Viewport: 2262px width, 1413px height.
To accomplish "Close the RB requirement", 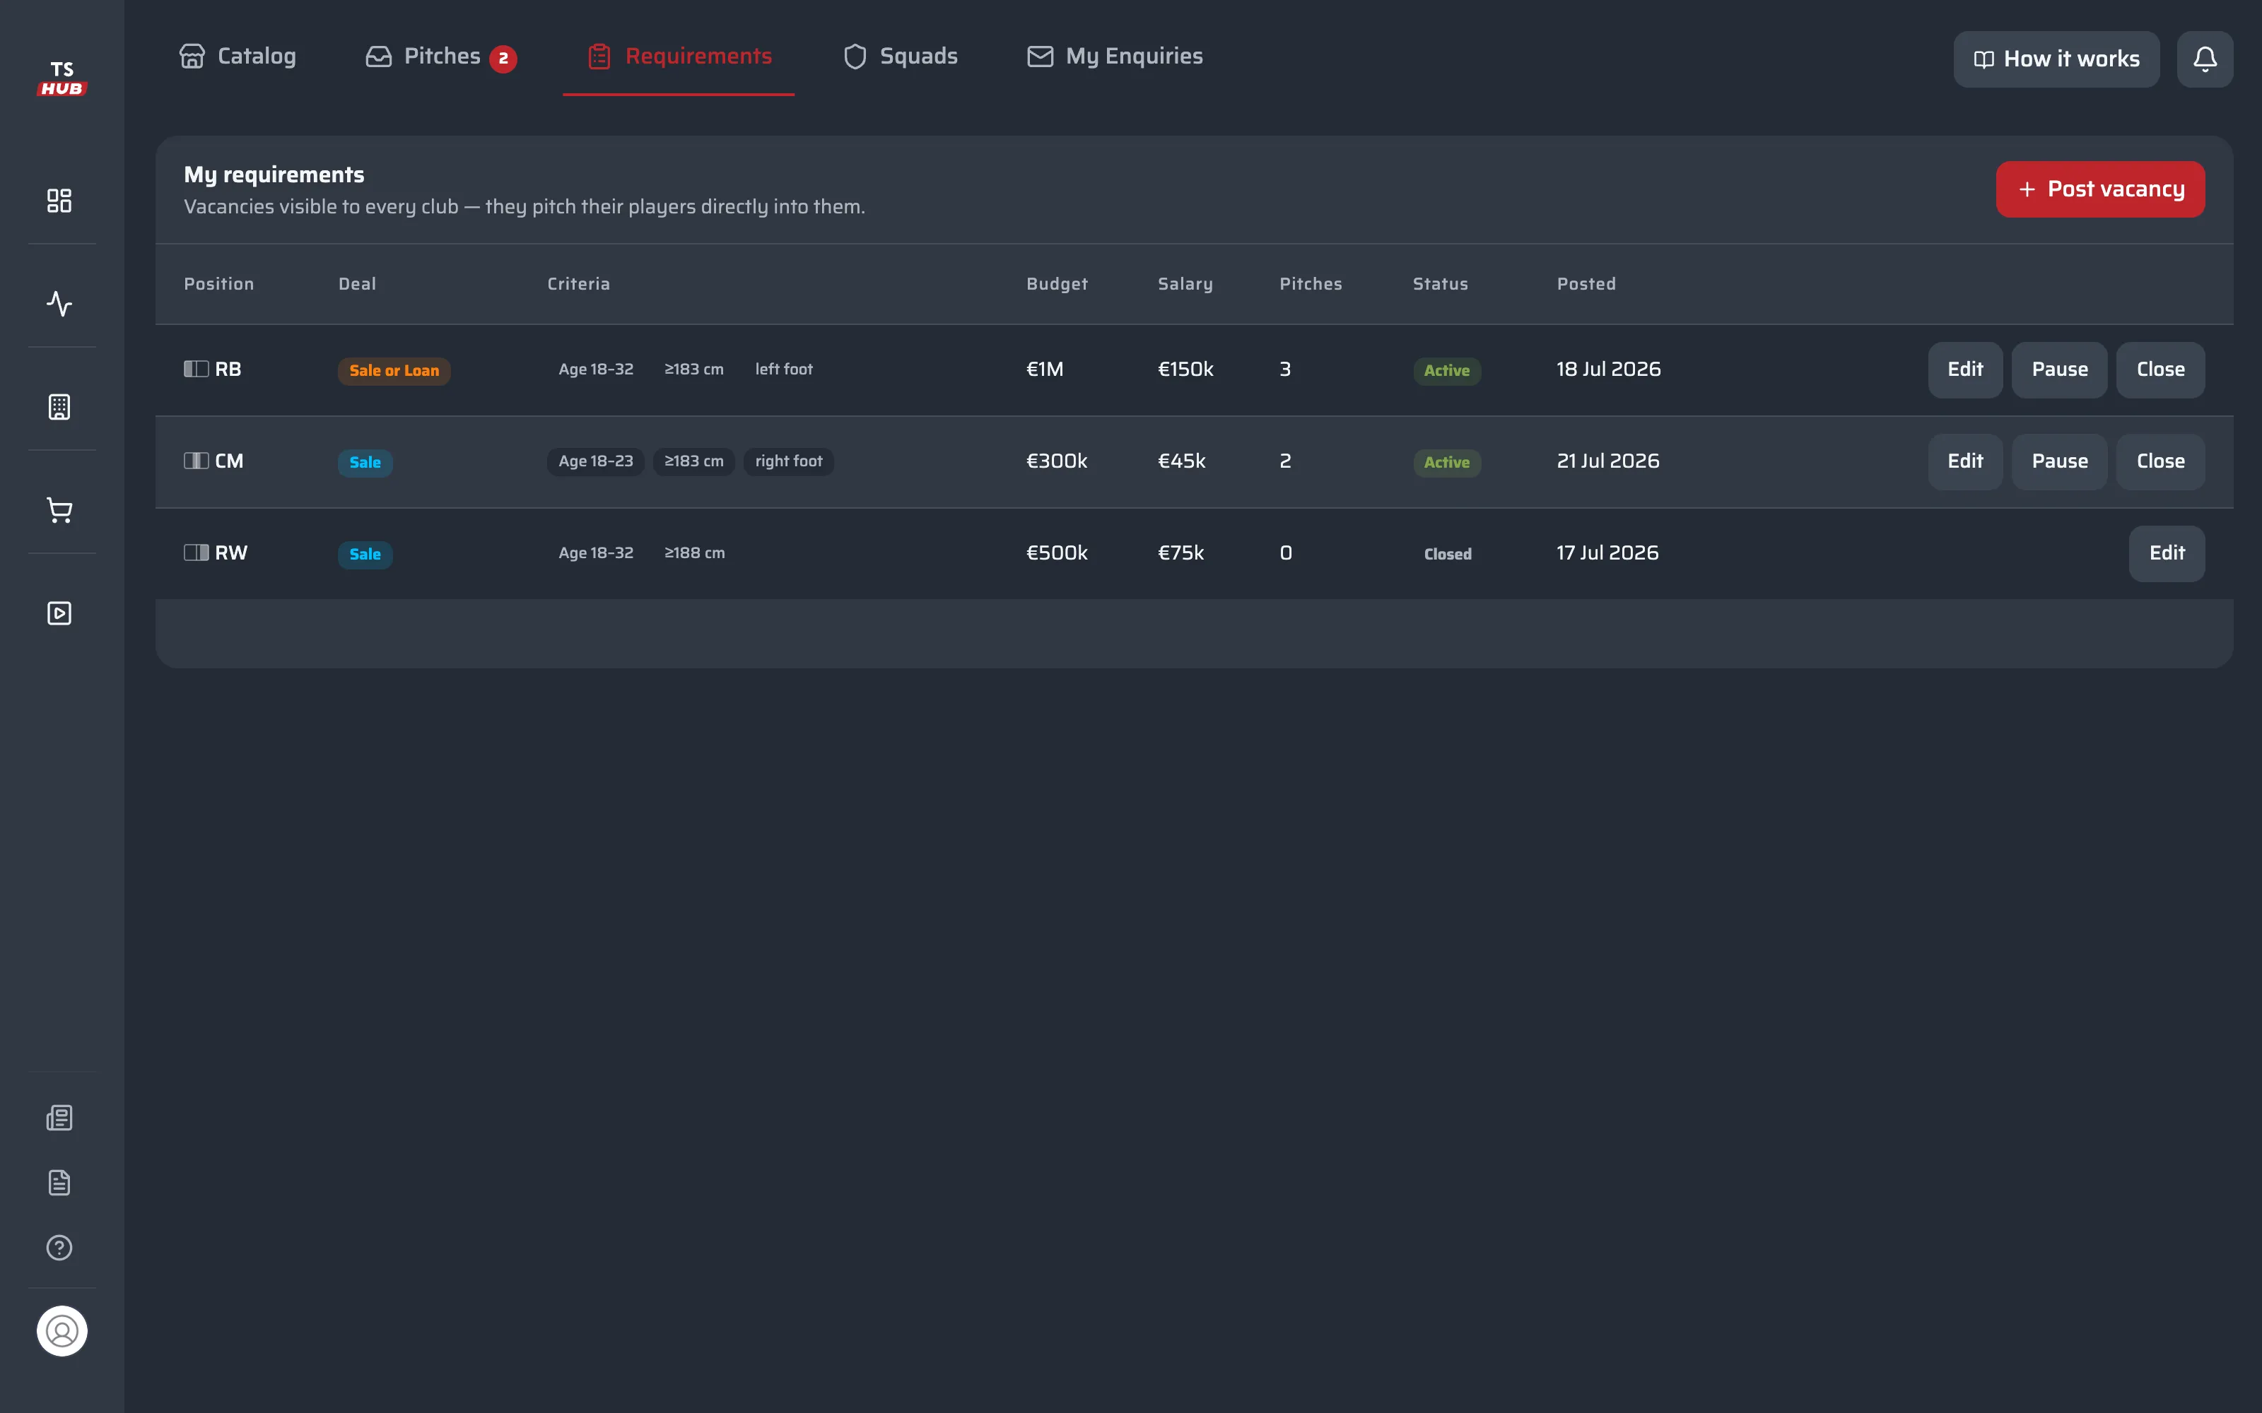I will click(x=2160, y=370).
